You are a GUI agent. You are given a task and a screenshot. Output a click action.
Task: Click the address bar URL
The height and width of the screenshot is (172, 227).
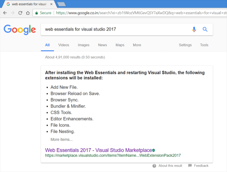[141, 13]
